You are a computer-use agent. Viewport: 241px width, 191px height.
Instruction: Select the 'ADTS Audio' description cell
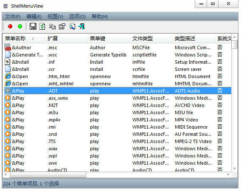coord(188,91)
